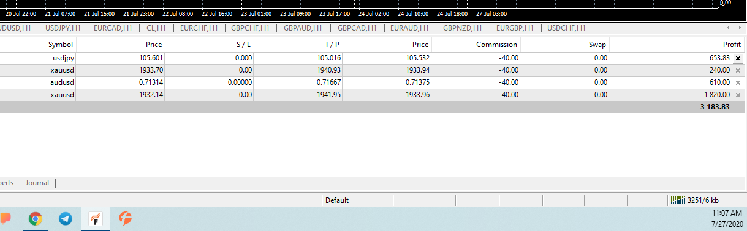The image size is (747, 231).
Task: Open Google Chrome from the taskbar
Action: [36, 219]
